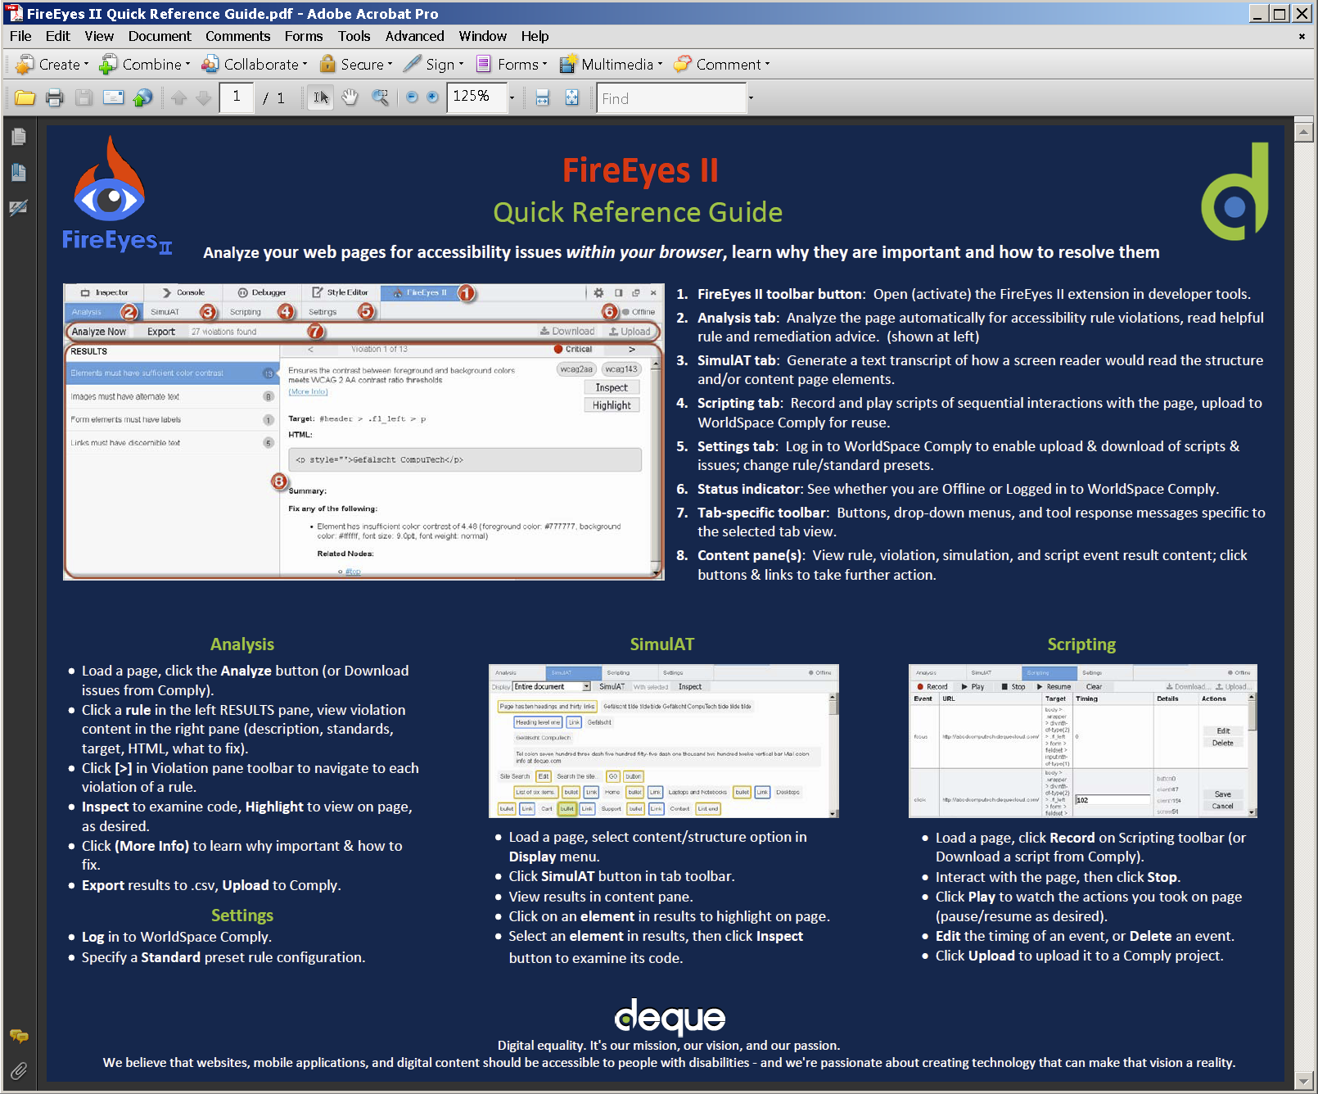Open the Window menu

482,36
